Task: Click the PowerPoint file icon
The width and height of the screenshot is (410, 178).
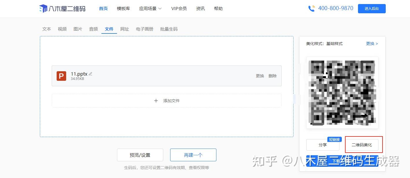Action: pos(61,76)
